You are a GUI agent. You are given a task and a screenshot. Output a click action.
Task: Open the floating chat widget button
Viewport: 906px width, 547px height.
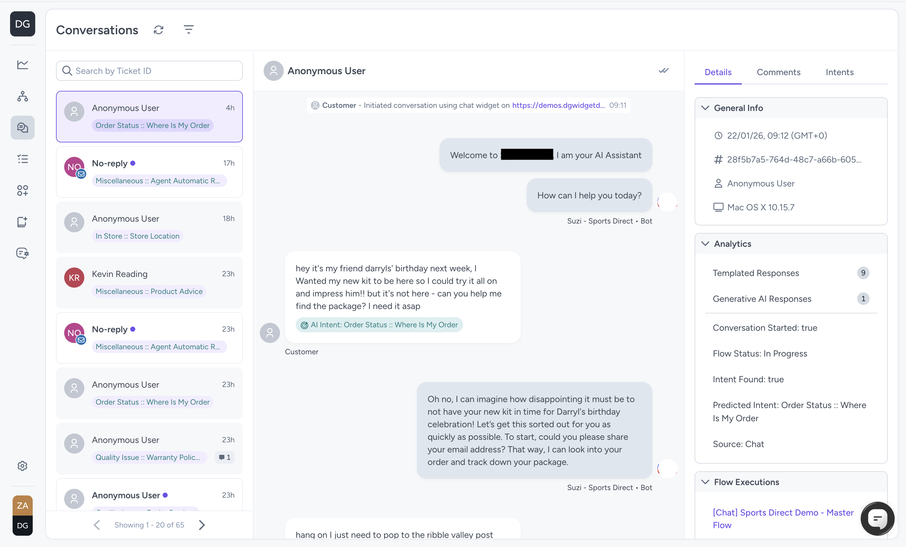[x=877, y=518]
